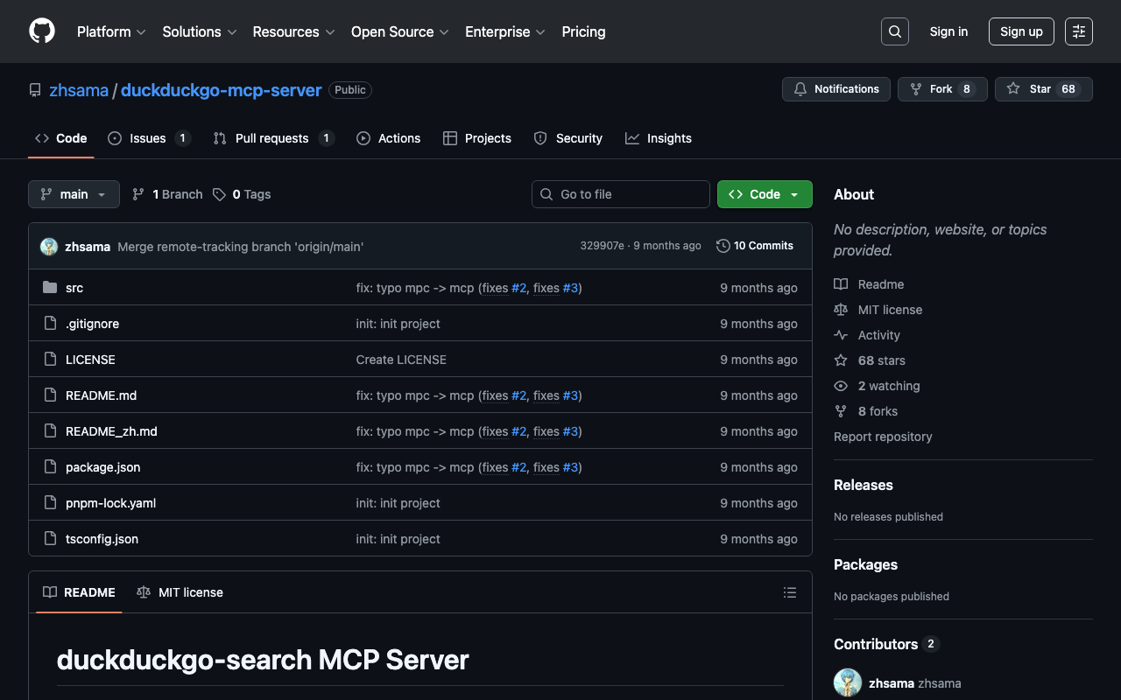Expand the Platform navigation menu
The height and width of the screenshot is (700, 1121).
(x=111, y=31)
